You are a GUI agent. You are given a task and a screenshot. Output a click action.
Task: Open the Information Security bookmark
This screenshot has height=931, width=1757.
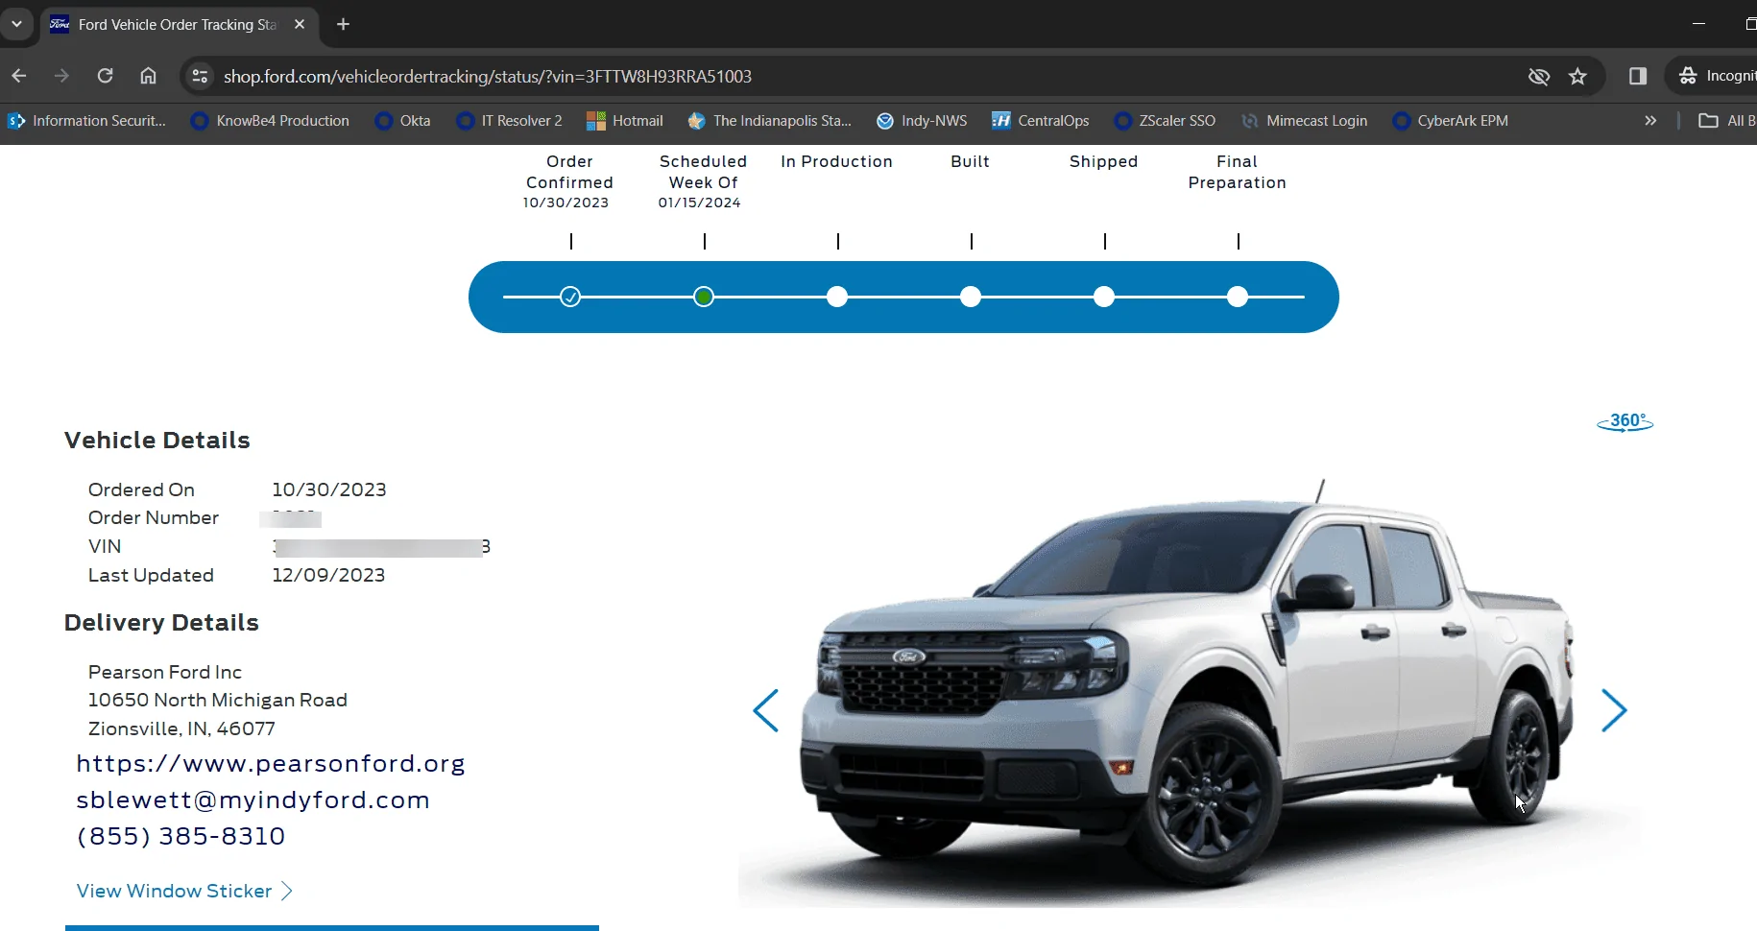[87, 121]
